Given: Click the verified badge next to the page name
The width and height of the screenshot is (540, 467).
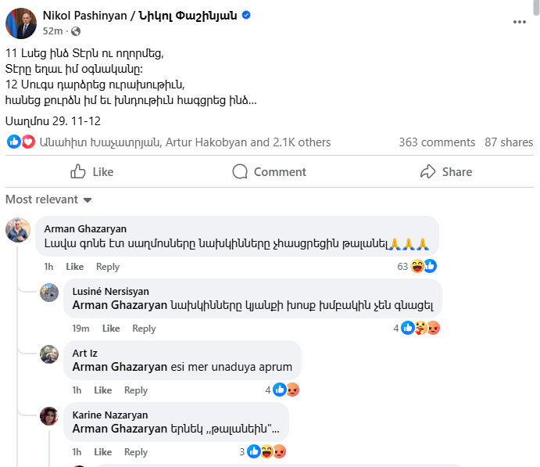Looking at the screenshot, I should pos(246,16).
